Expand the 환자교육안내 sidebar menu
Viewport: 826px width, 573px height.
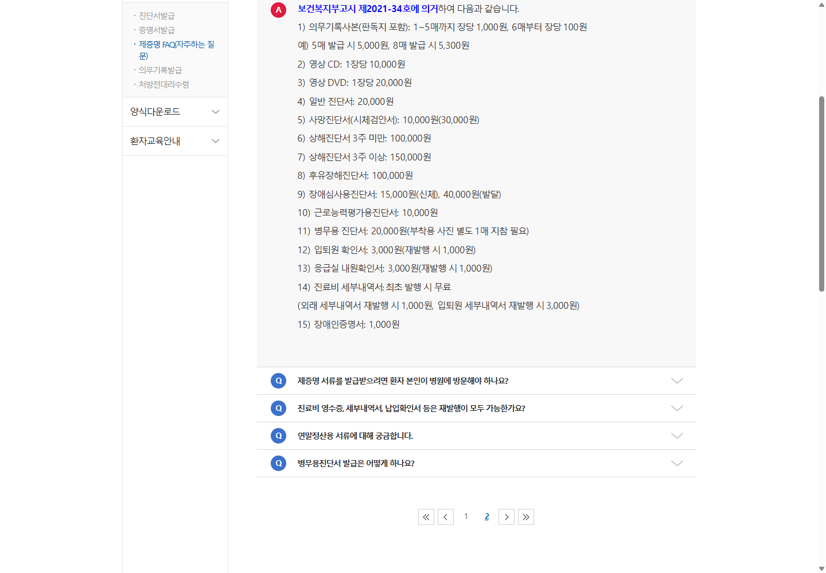coord(175,141)
